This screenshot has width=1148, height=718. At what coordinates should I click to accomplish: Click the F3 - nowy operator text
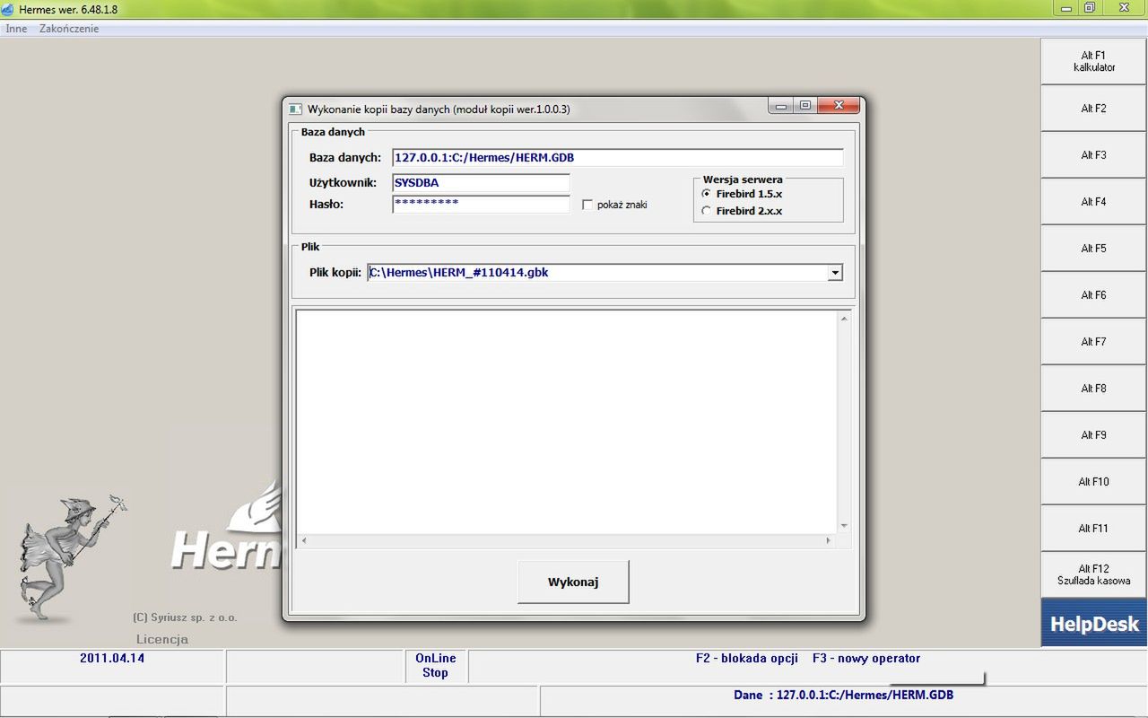click(866, 658)
